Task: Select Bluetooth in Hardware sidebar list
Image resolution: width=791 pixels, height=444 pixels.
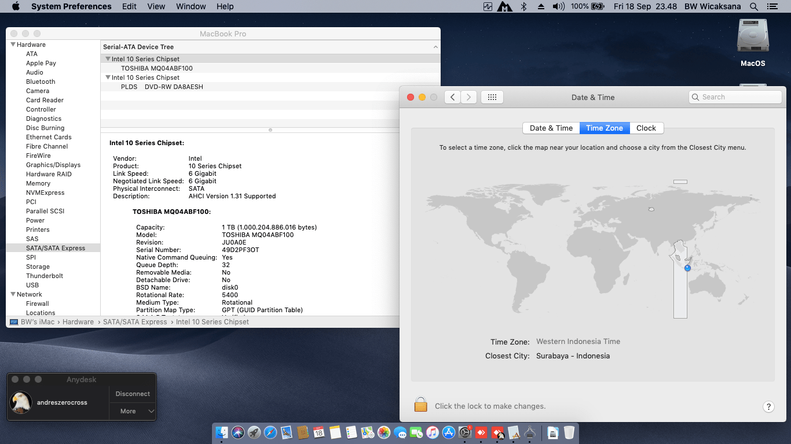Action: (x=41, y=82)
